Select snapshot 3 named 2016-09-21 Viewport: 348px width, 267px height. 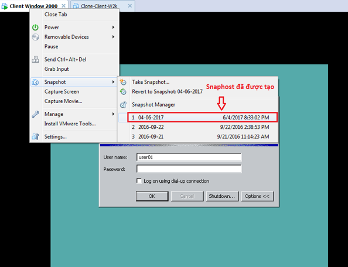(x=197, y=136)
